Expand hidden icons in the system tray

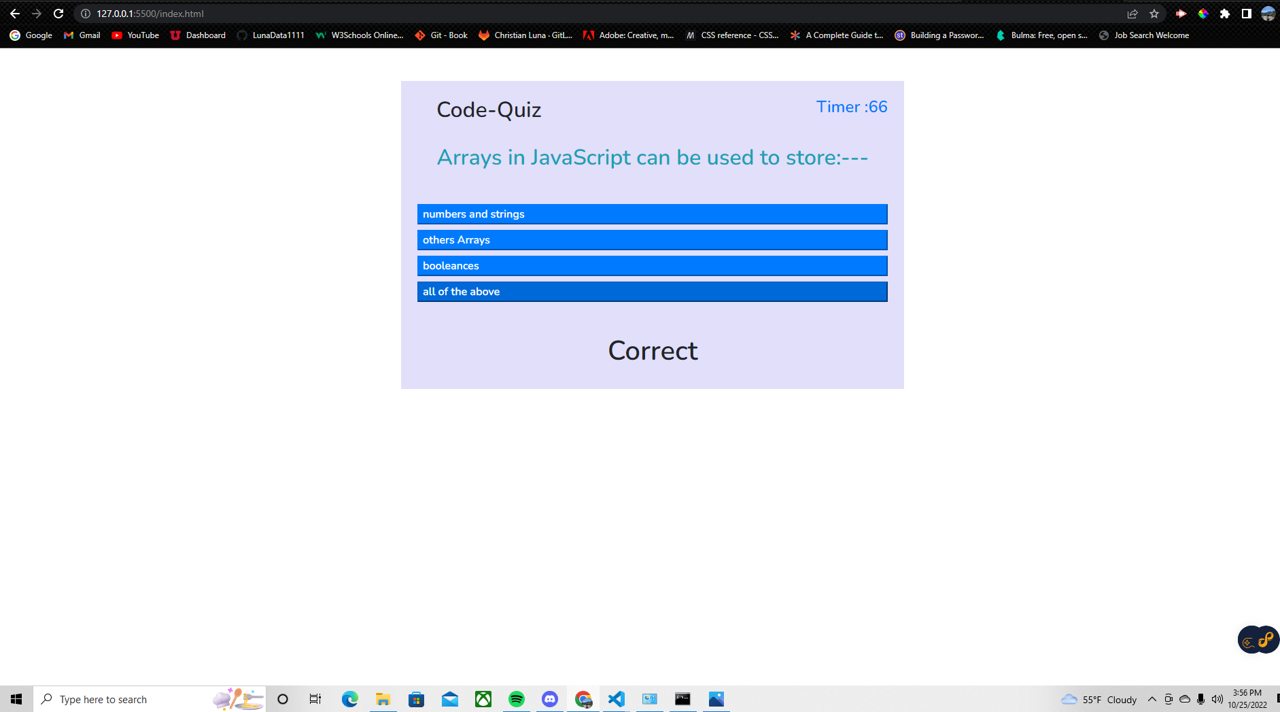click(x=1152, y=699)
